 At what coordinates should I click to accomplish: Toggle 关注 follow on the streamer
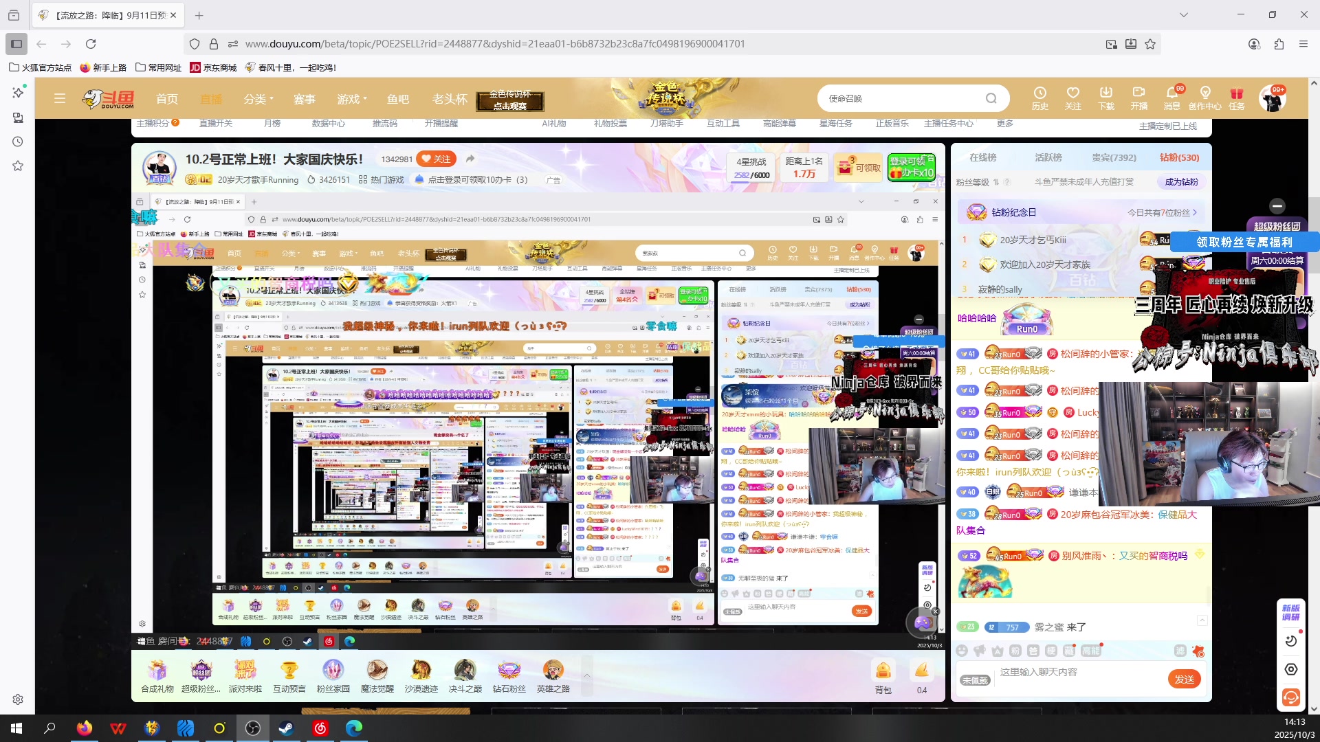437,159
